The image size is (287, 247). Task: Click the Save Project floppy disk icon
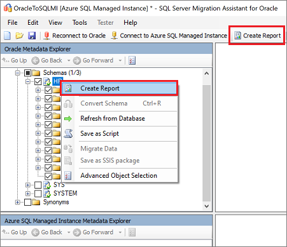click(32, 36)
